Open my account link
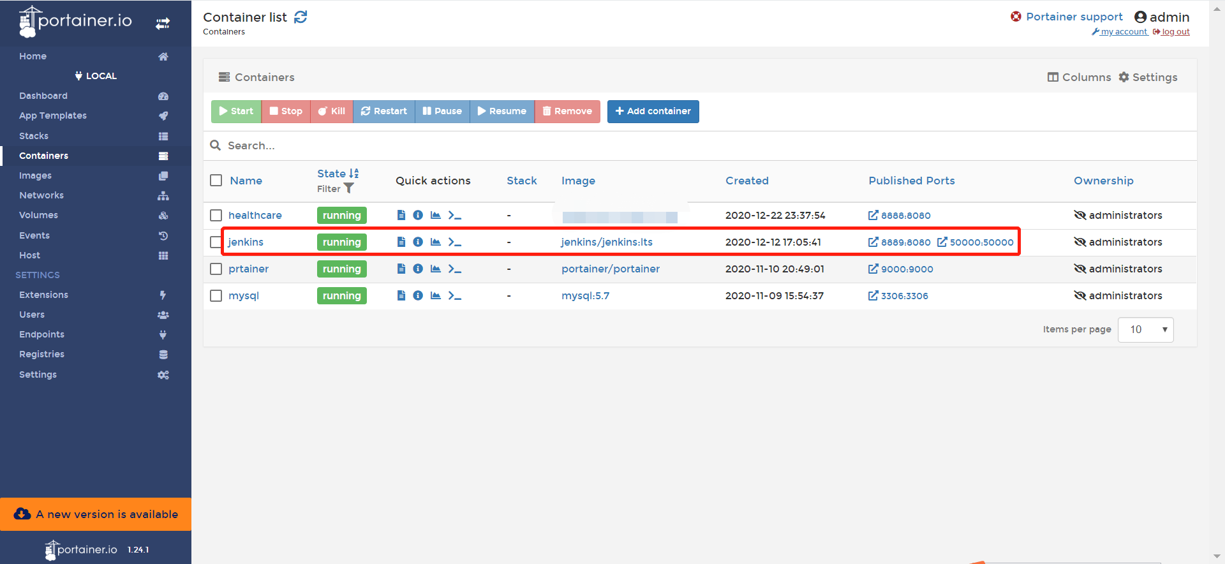Screen dimensions: 1225x564 click(1120, 32)
